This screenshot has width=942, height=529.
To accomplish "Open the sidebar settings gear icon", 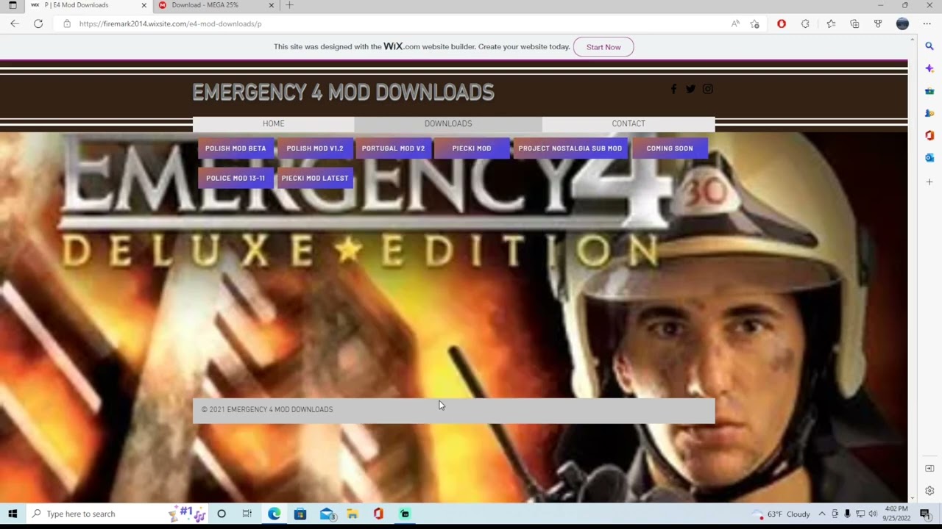I will click(929, 491).
